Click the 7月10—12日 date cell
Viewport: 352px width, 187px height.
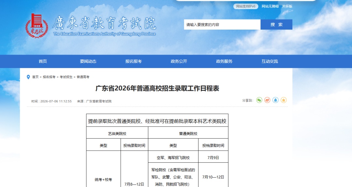coord(213,177)
